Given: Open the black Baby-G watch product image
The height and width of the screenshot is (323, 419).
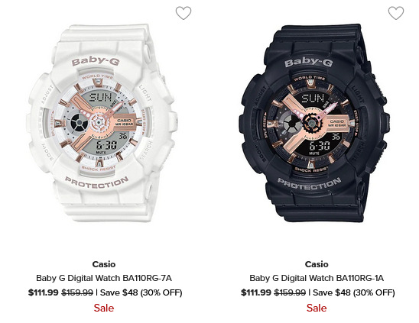Looking at the screenshot, I should coord(314,123).
